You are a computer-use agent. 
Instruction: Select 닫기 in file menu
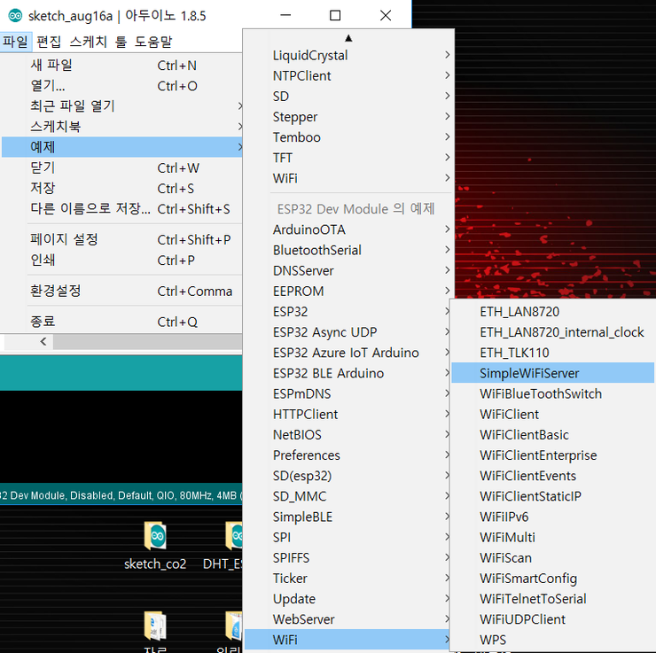[122, 167]
